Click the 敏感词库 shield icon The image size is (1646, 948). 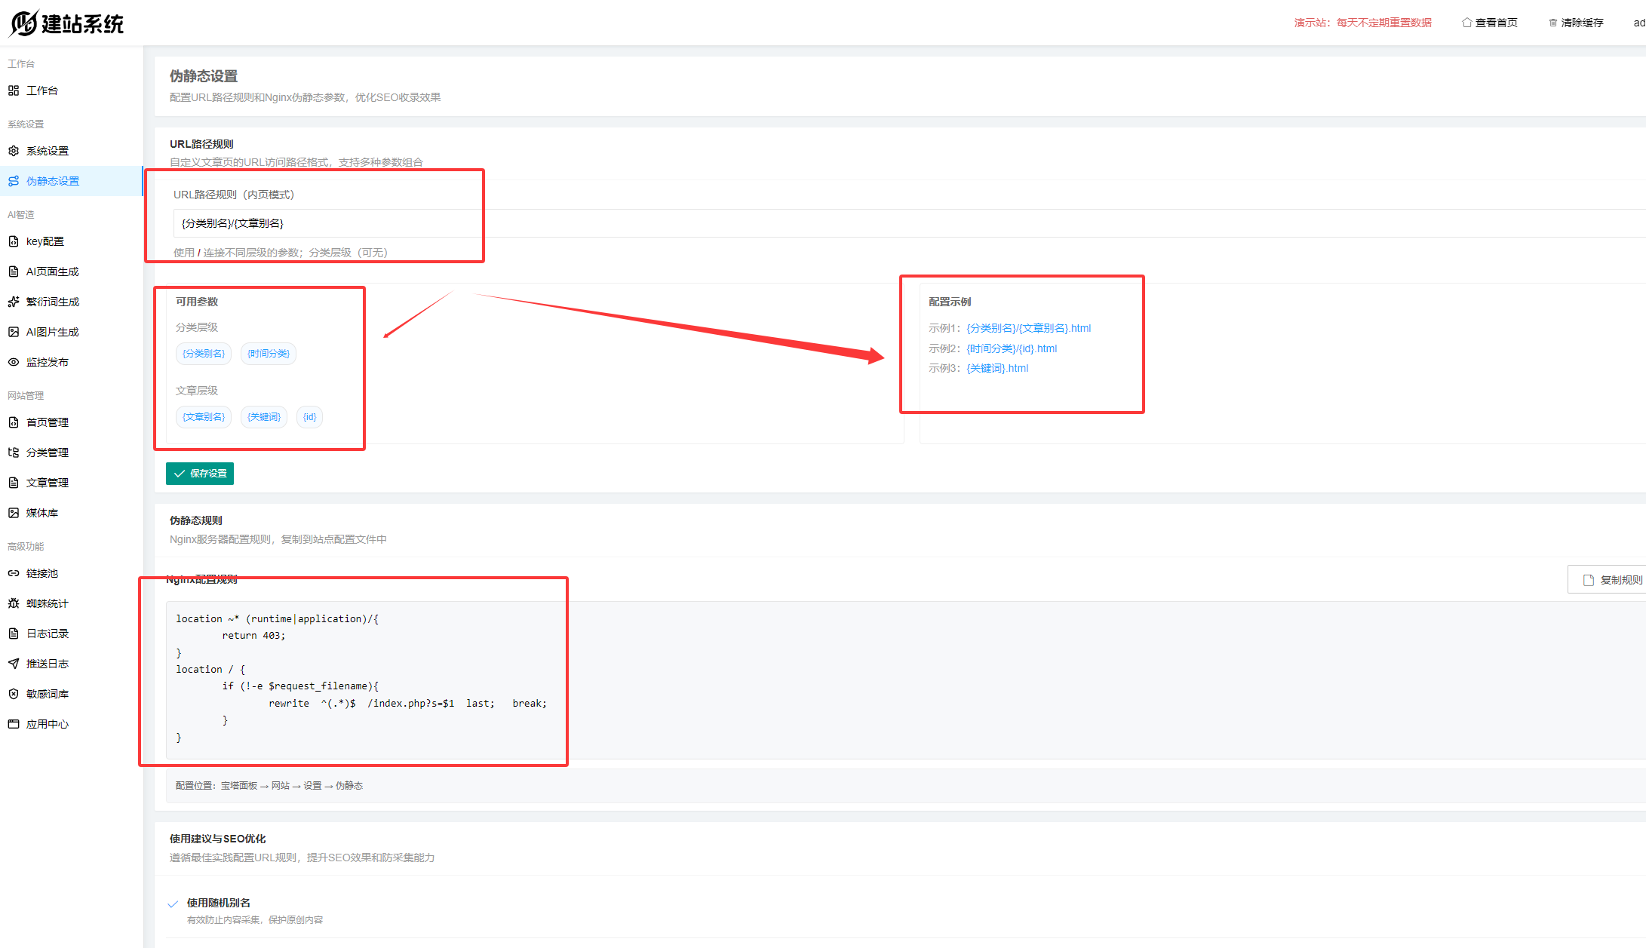pyautogui.click(x=14, y=694)
